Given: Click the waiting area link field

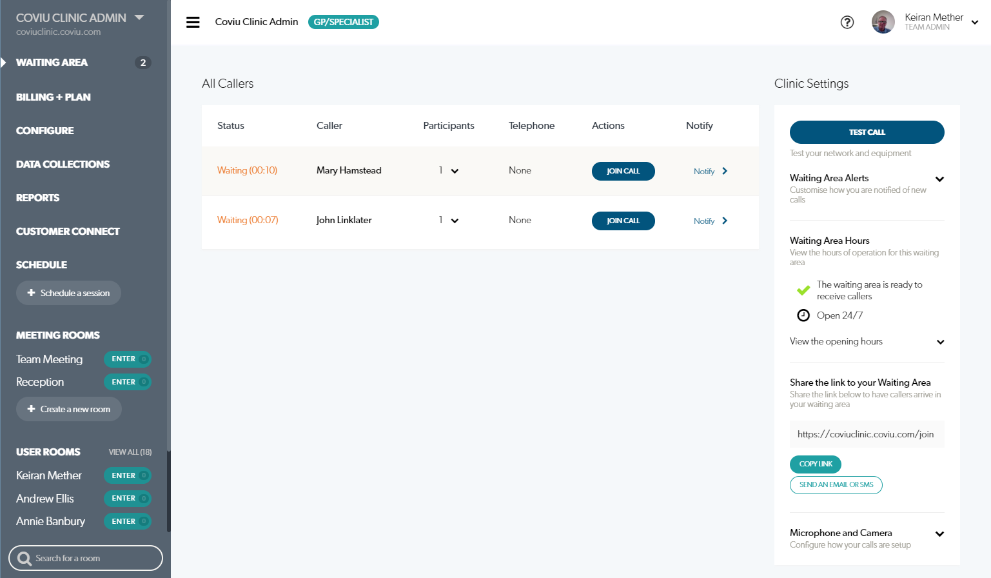Looking at the screenshot, I should tap(867, 434).
